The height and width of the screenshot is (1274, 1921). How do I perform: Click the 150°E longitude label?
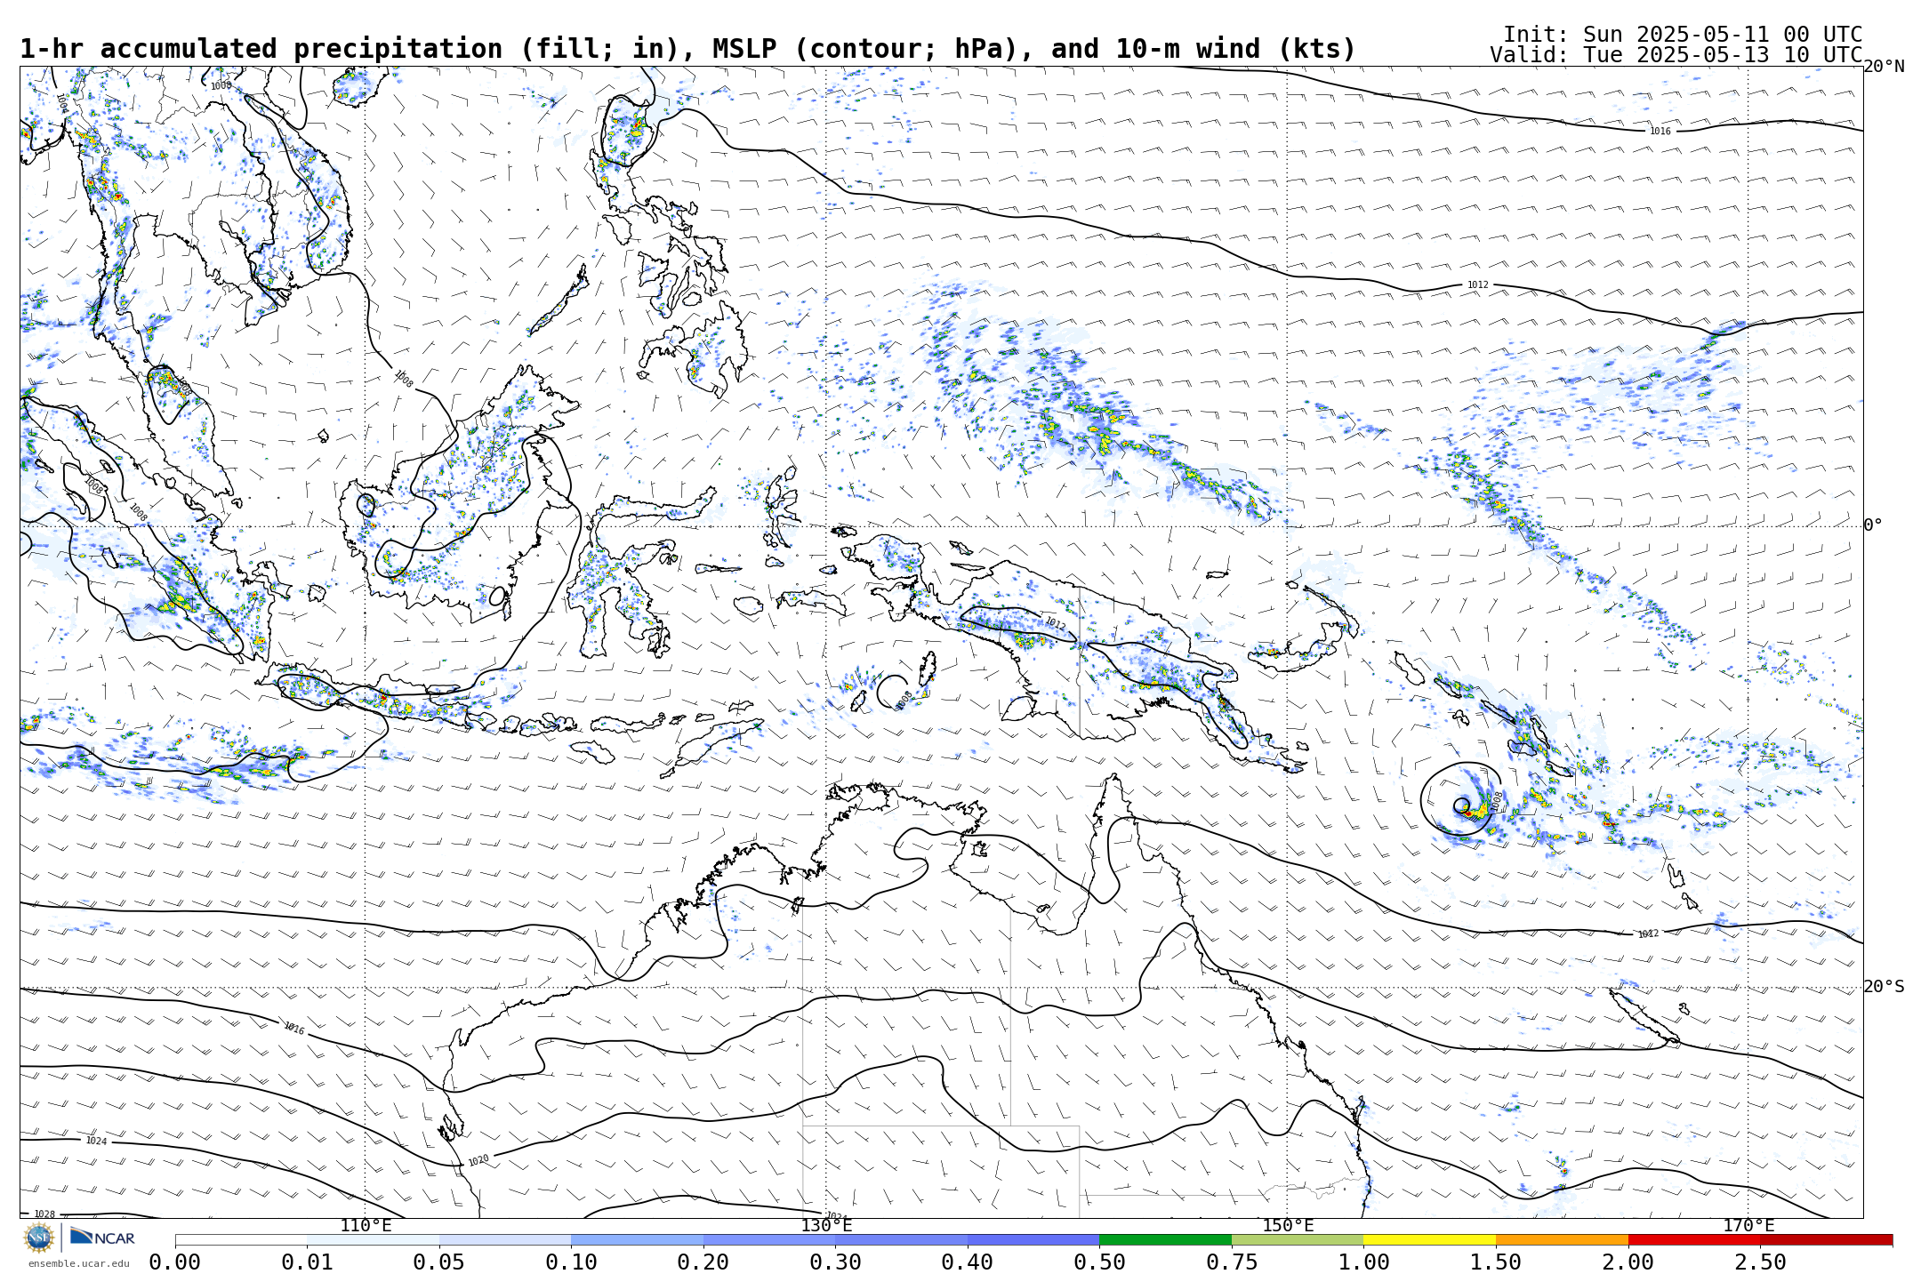coord(1288,1226)
